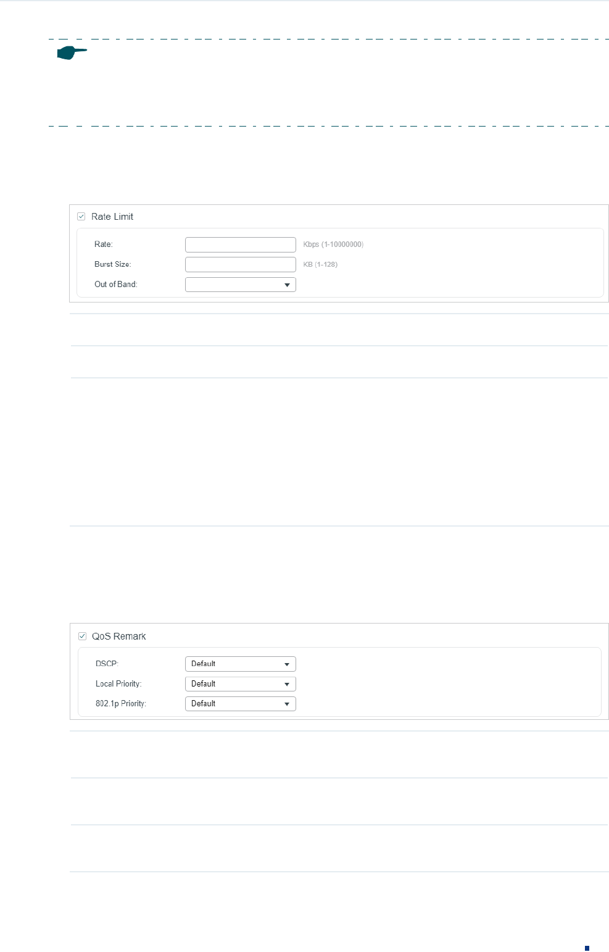Click the DSCP field label

coord(107,664)
